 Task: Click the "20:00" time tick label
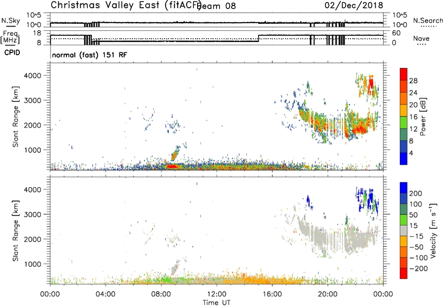click(x=328, y=294)
